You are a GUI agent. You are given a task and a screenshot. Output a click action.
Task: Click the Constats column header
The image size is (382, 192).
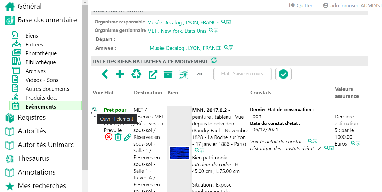tap(261, 93)
